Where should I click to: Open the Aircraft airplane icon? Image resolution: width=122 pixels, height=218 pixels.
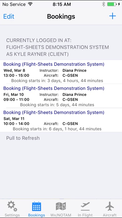[110, 206]
